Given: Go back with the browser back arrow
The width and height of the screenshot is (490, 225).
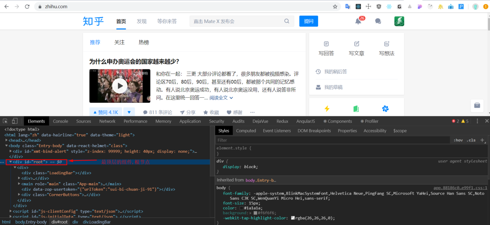Looking at the screenshot, I should click(x=6, y=6).
